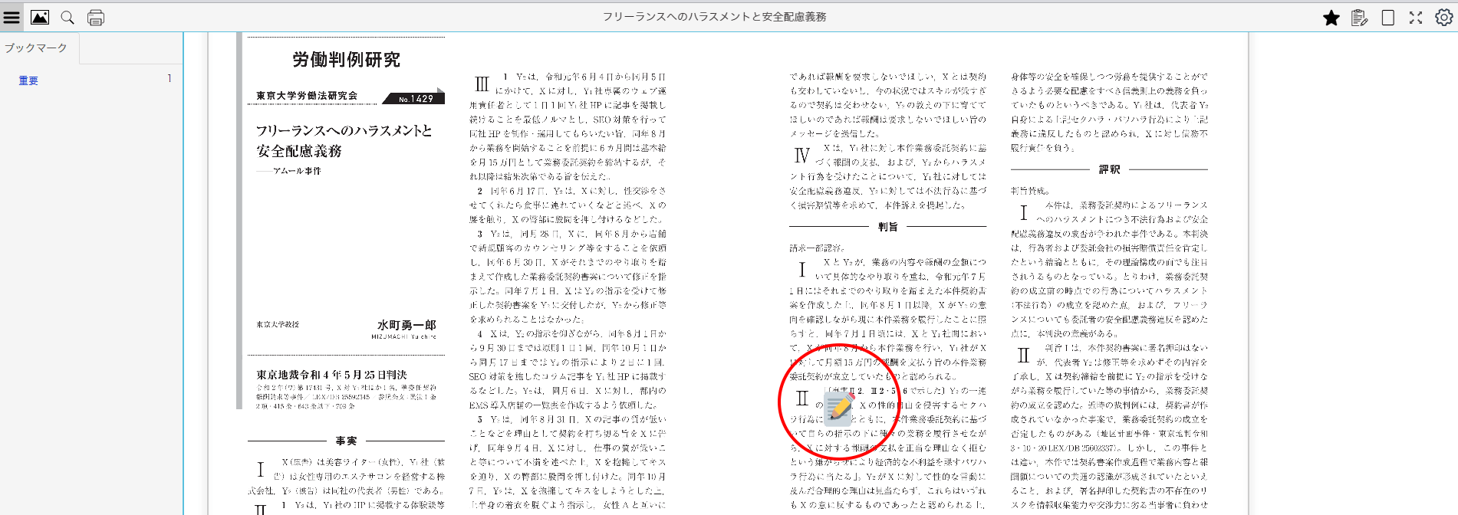1458x515 pixels.
Task: Click the sticky note annotation on the page
Action: click(839, 408)
